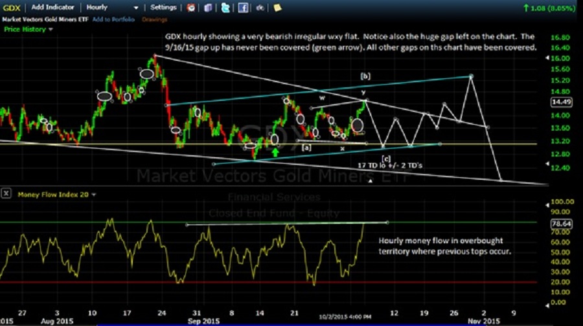Viewport: 583px width, 326px height.
Task: Click the Market Vectors Gold Miners ETF name
Action: 45,19
